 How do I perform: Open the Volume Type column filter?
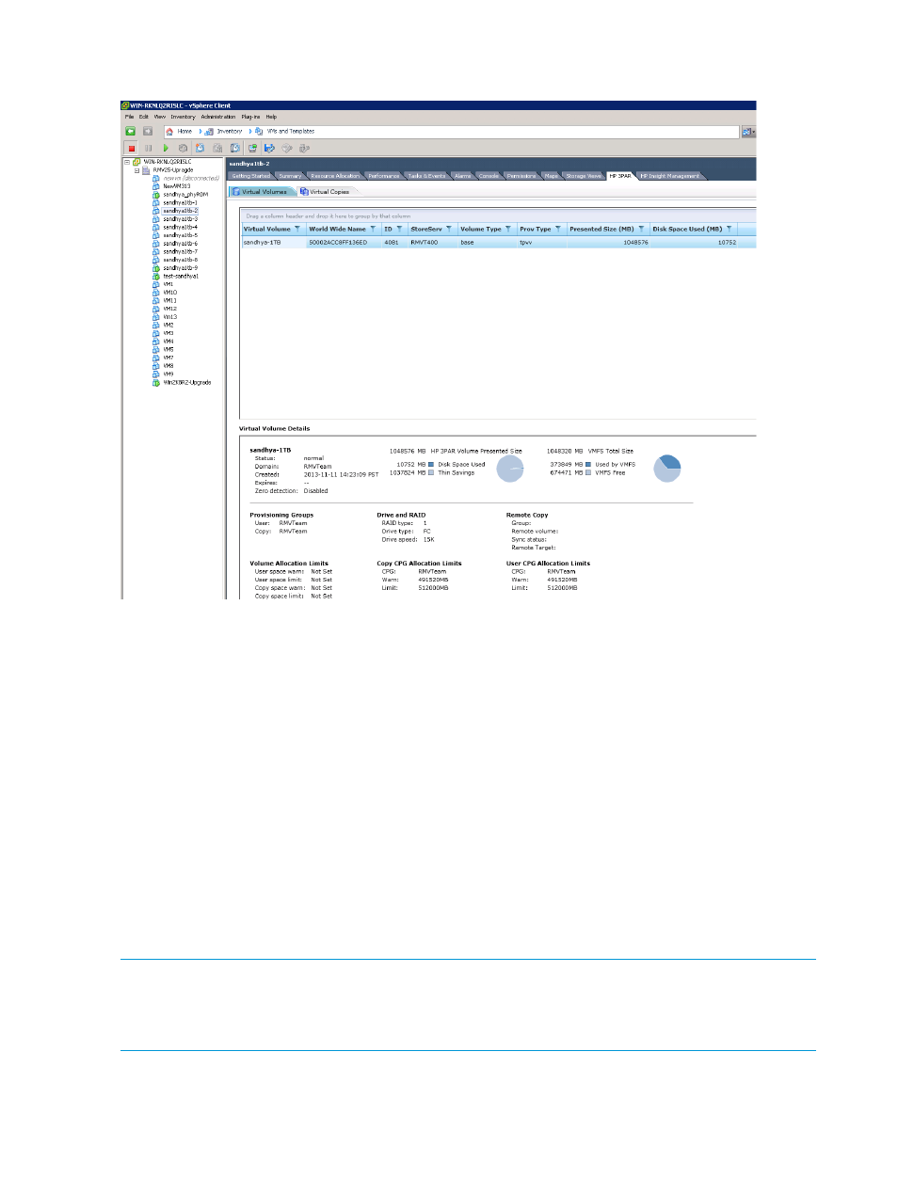(x=508, y=229)
